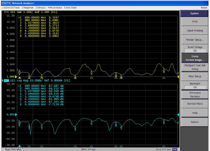Expand the Misc Setup submenu
The image size is (210, 151).
[x=195, y=76]
